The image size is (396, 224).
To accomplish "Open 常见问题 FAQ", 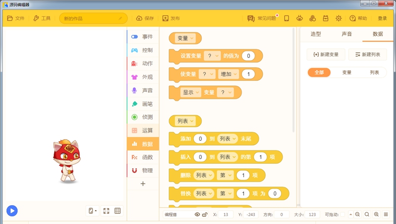I will pos(262,18).
